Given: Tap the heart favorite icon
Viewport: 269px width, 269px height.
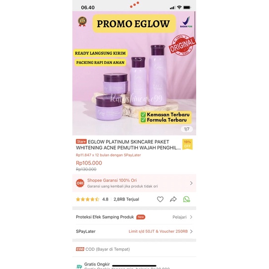Looking at the screenshot, I should pyautogui.click(x=160, y=199).
